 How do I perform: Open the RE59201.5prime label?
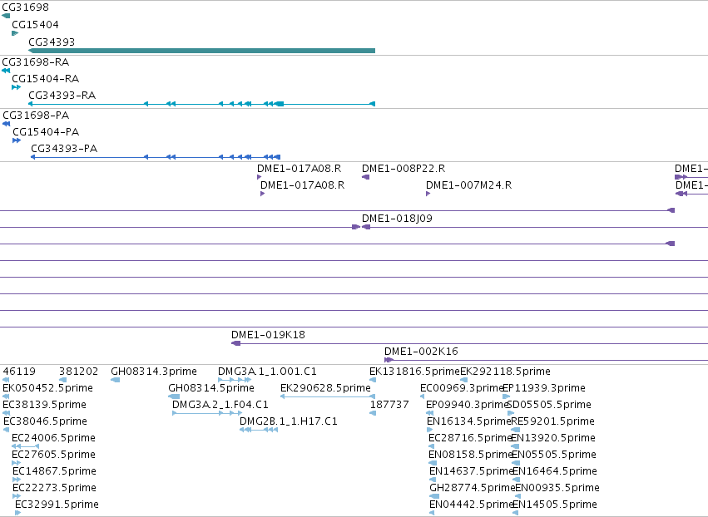coord(552,421)
